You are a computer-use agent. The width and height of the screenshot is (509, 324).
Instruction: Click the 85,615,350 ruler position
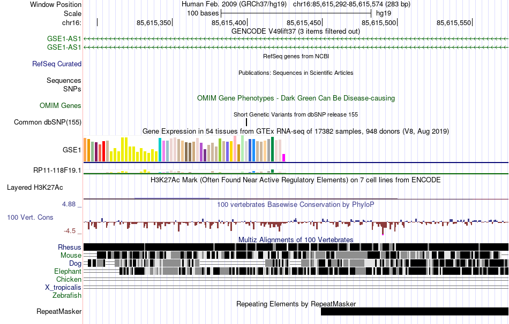click(154, 22)
